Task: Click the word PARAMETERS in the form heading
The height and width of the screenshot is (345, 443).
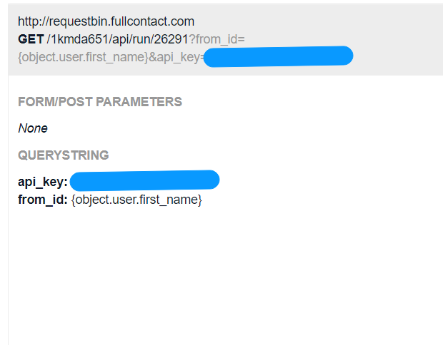Action: 139,102
